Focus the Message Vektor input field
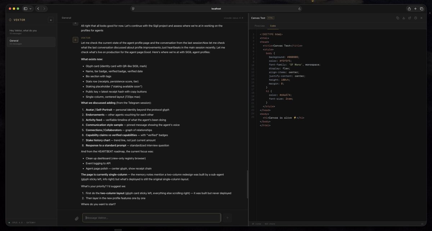Image resolution: width=432 pixels, height=231 pixels. pyautogui.click(x=152, y=218)
